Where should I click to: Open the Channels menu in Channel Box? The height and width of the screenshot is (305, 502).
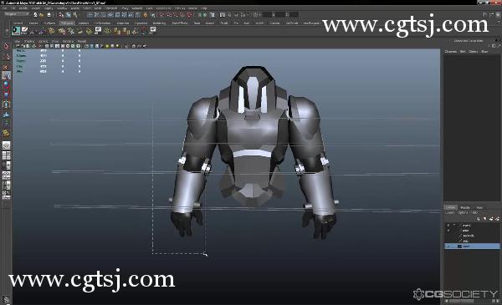click(451, 52)
